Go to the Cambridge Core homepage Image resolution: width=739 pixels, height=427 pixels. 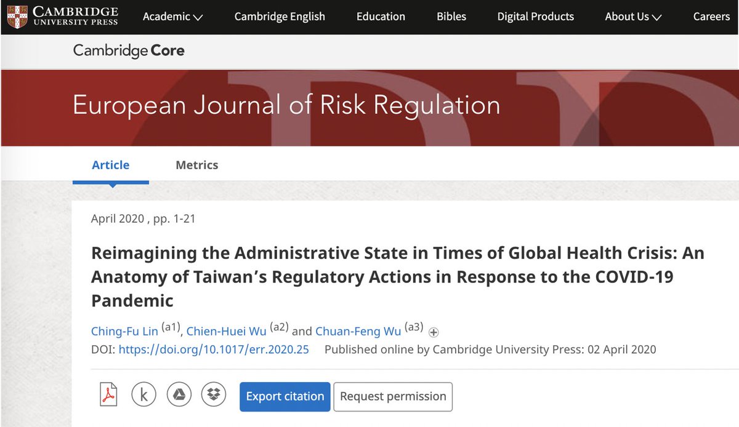tap(128, 51)
